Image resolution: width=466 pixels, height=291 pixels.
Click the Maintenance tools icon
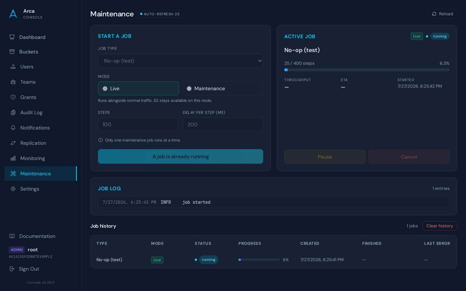pos(13,174)
